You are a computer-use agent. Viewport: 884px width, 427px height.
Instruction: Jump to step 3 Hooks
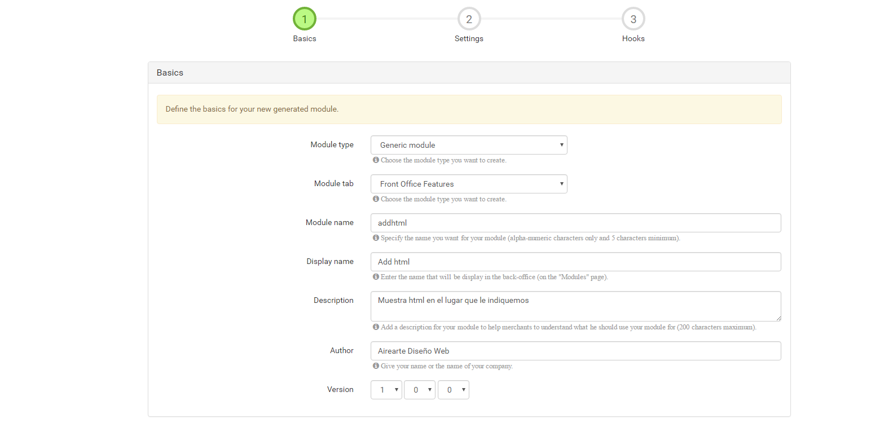point(633,19)
